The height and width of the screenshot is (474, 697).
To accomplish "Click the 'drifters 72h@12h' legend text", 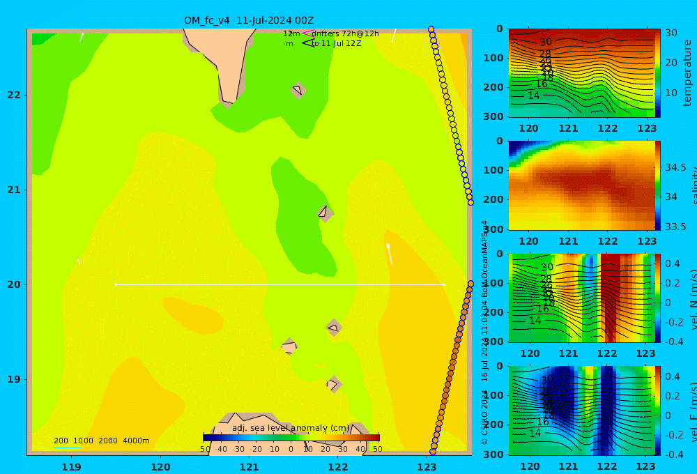I will 345,33.
